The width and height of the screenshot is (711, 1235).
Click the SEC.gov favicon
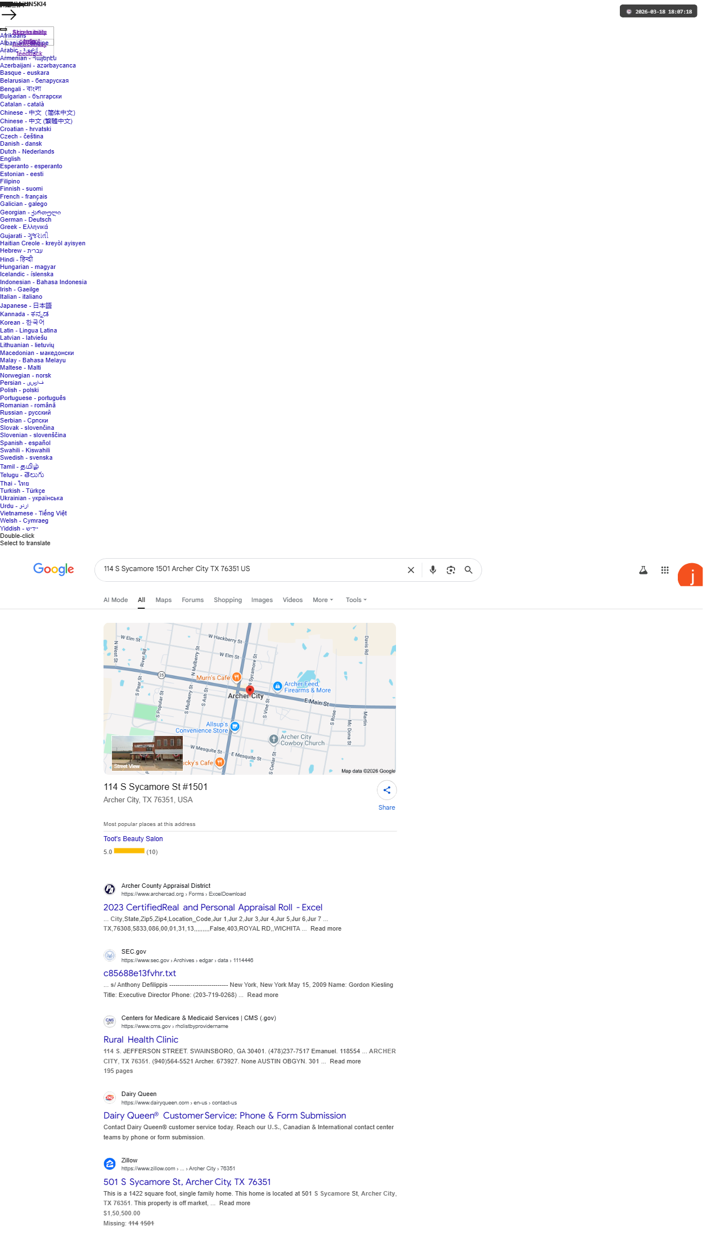click(110, 955)
